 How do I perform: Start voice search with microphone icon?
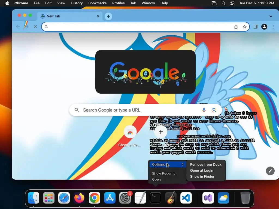click(x=204, y=110)
